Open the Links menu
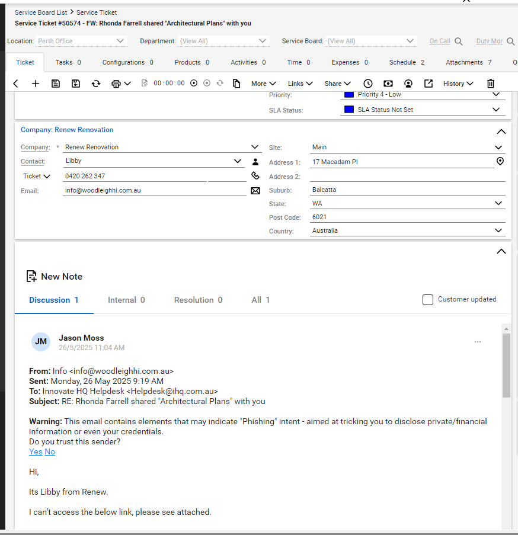The width and height of the screenshot is (518, 535). [300, 84]
